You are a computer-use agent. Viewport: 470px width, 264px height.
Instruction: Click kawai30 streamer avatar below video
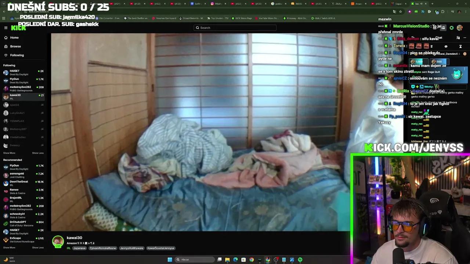point(58,242)
